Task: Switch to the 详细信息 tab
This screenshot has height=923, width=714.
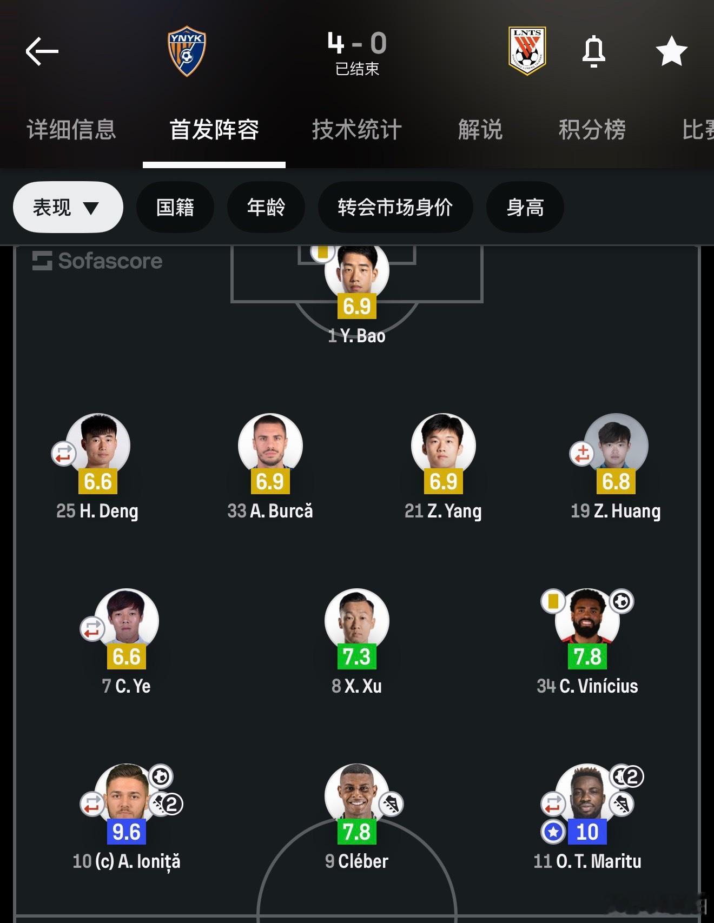Action: pos(71,130)
